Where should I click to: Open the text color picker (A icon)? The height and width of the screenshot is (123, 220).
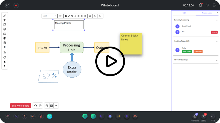click(x=95, y=16)
